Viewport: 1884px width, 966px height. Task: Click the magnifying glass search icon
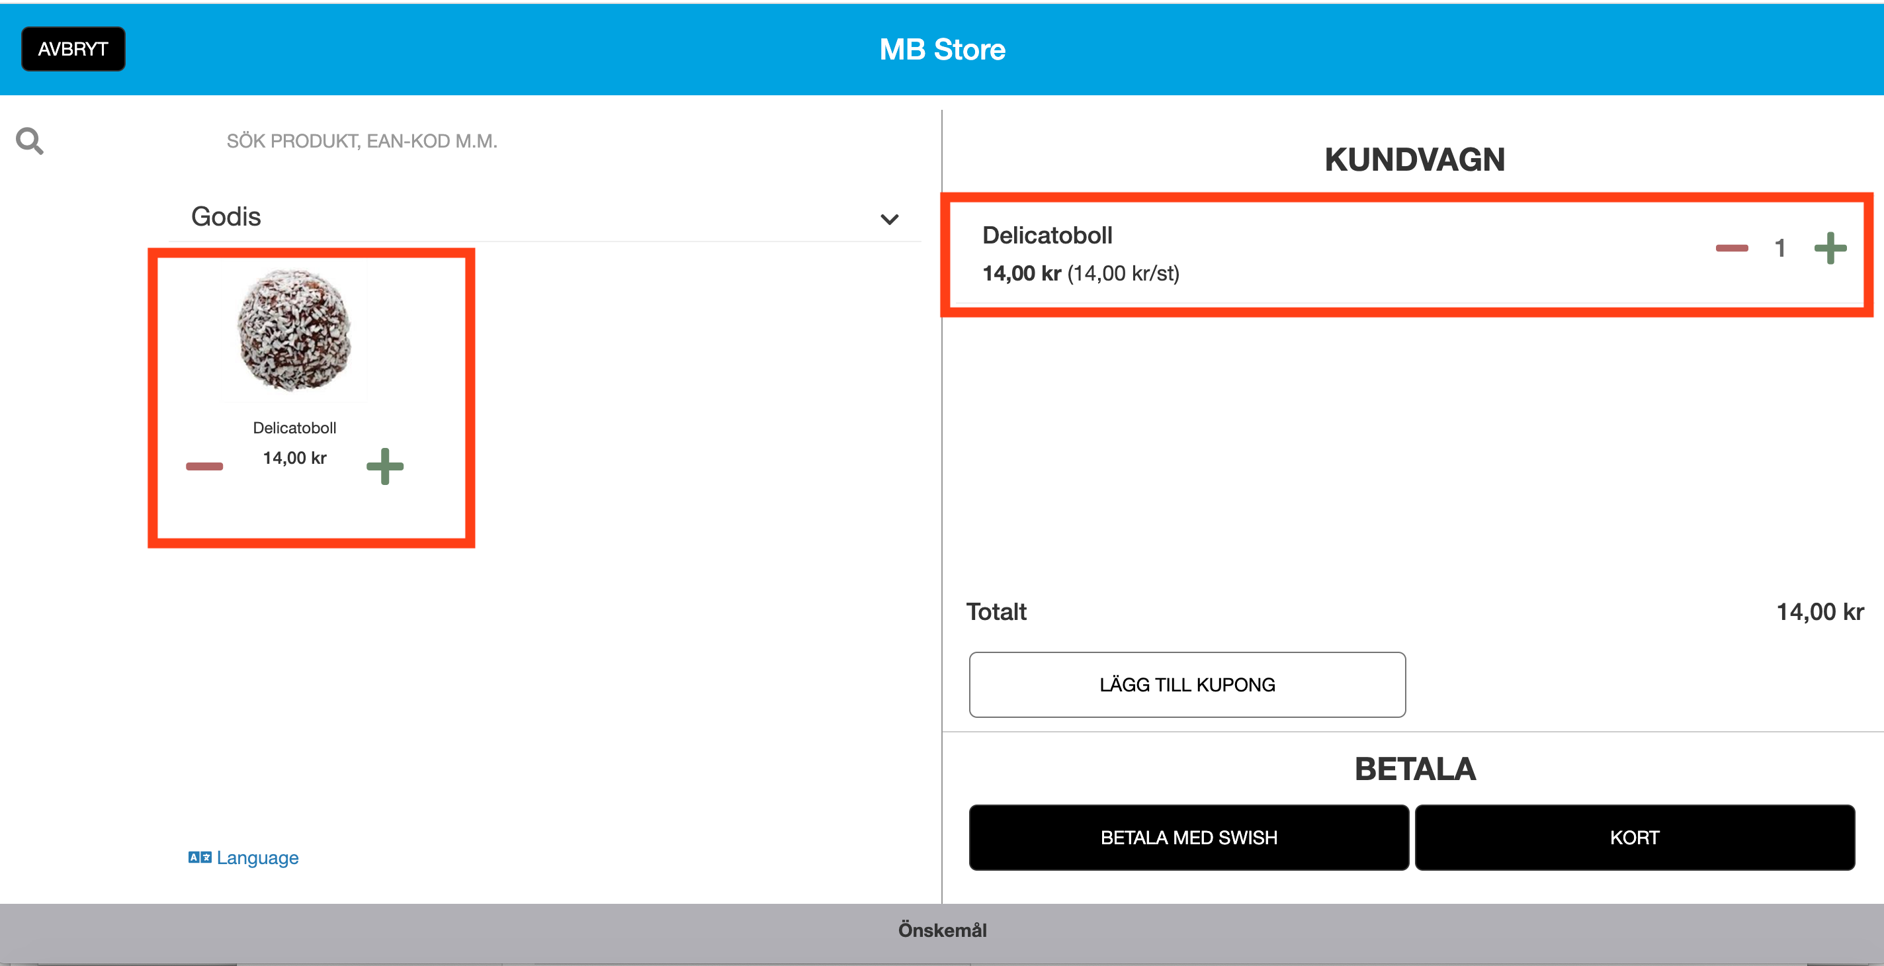[x=29, y=140]
